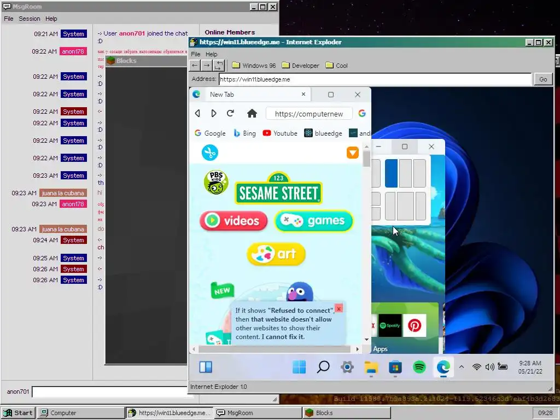
Task: Click the Sesame Street logo
Action: [x=278, y=188]
